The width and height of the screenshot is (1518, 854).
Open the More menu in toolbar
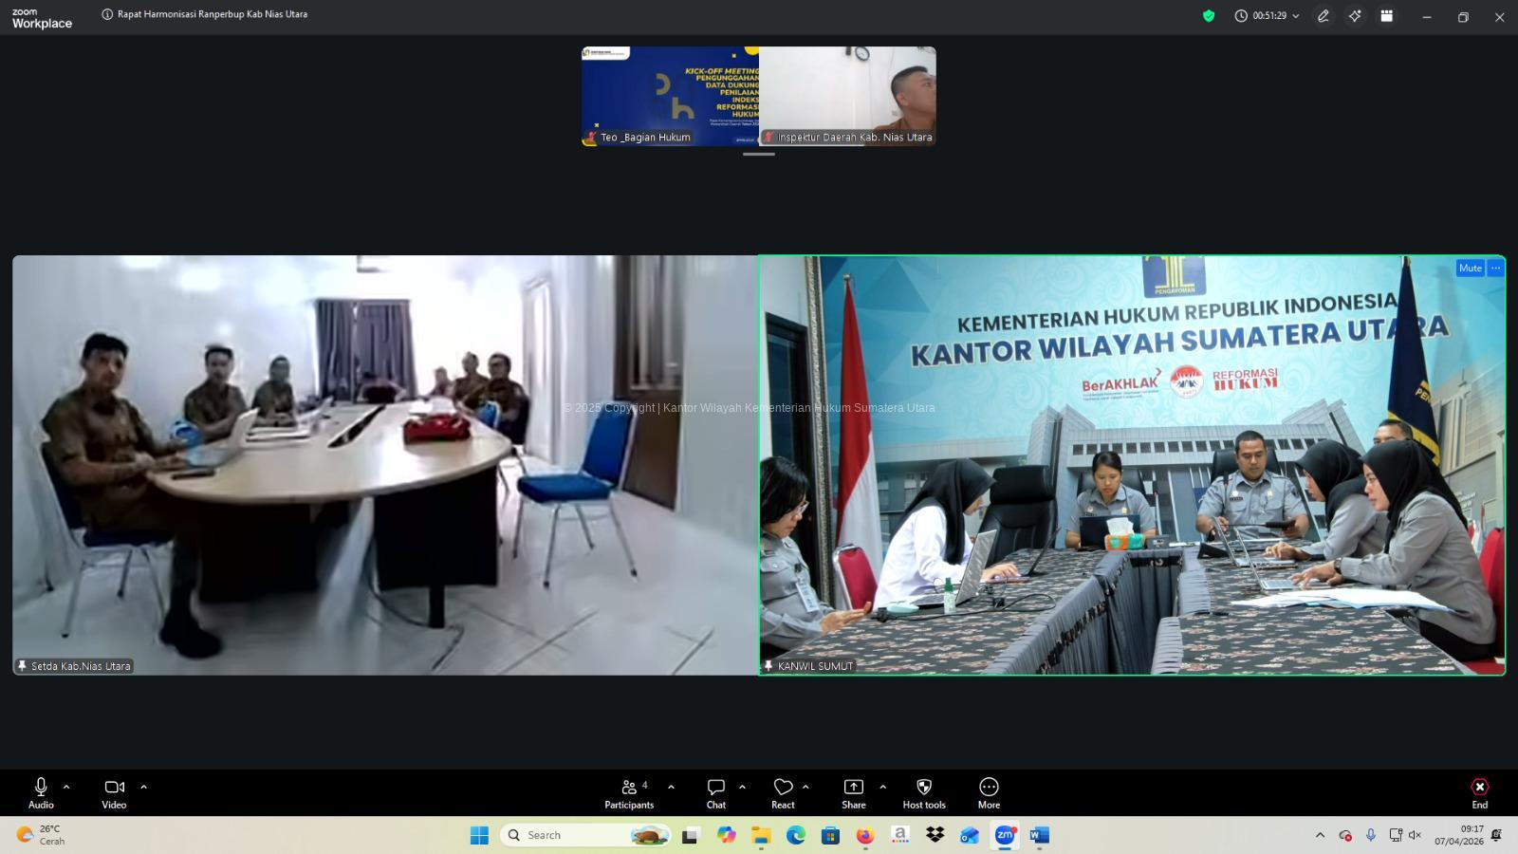(x=989, y=793)
